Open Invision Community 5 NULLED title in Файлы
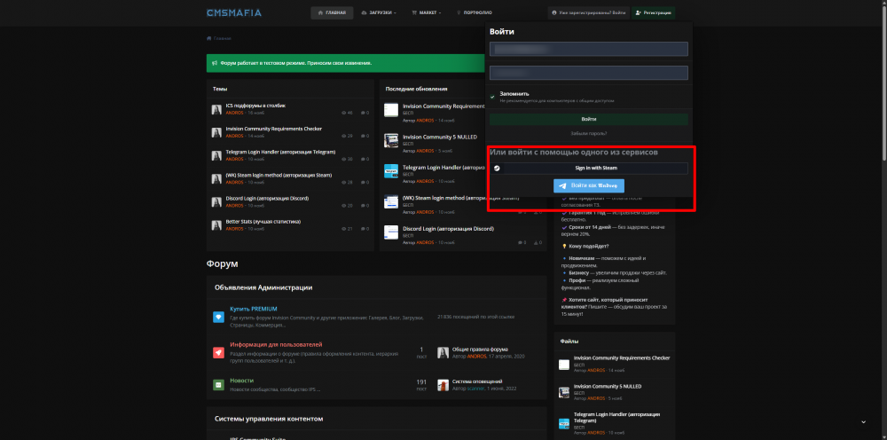 [608, 386]
